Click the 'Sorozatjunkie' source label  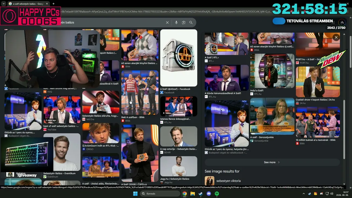(x=262, y=141)
